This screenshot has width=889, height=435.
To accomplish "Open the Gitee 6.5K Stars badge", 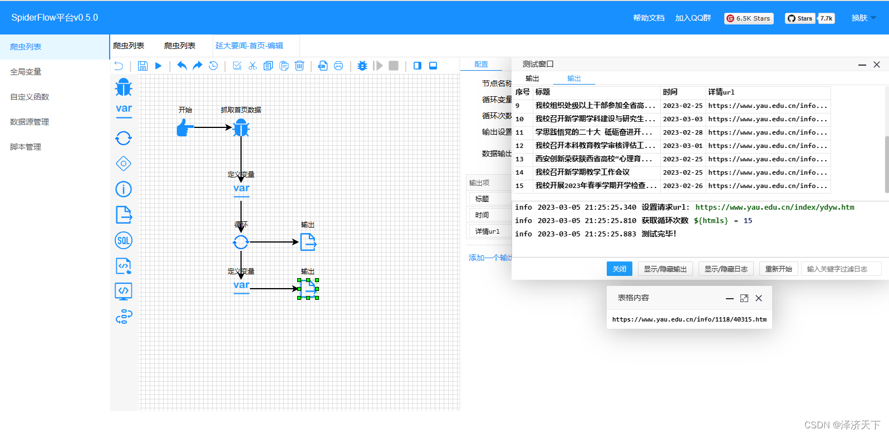I will coord(749,18).
